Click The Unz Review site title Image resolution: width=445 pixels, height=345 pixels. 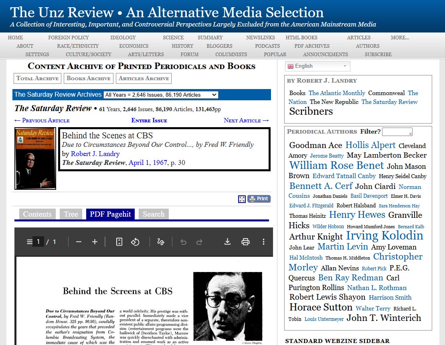pyautogui.click(x=167, y=12)
